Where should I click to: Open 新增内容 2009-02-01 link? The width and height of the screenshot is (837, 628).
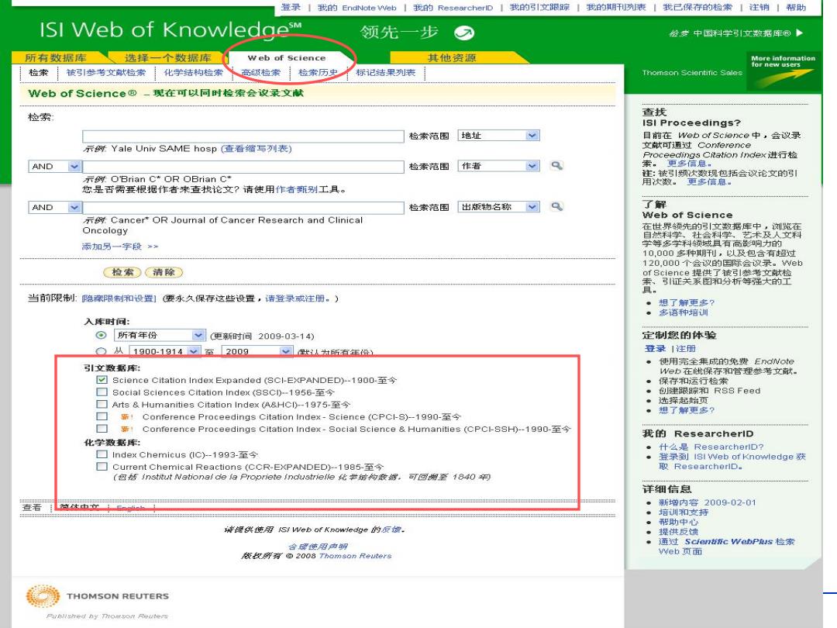(x=708, y=502)
